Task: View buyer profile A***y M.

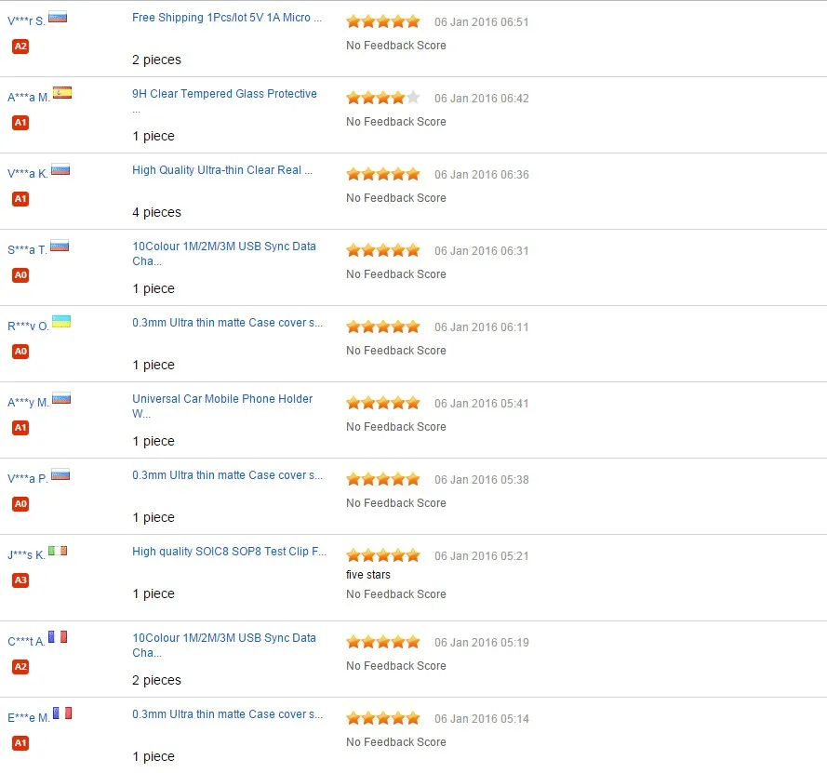Action: click(28, 403)
